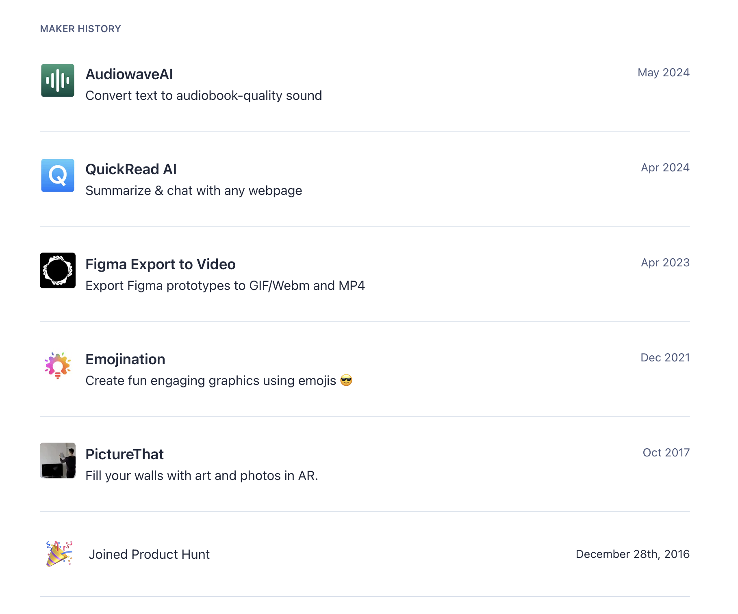
Task: Click the Figma prototypes GIF/Webm description
Action: click(x=225, y=285)
